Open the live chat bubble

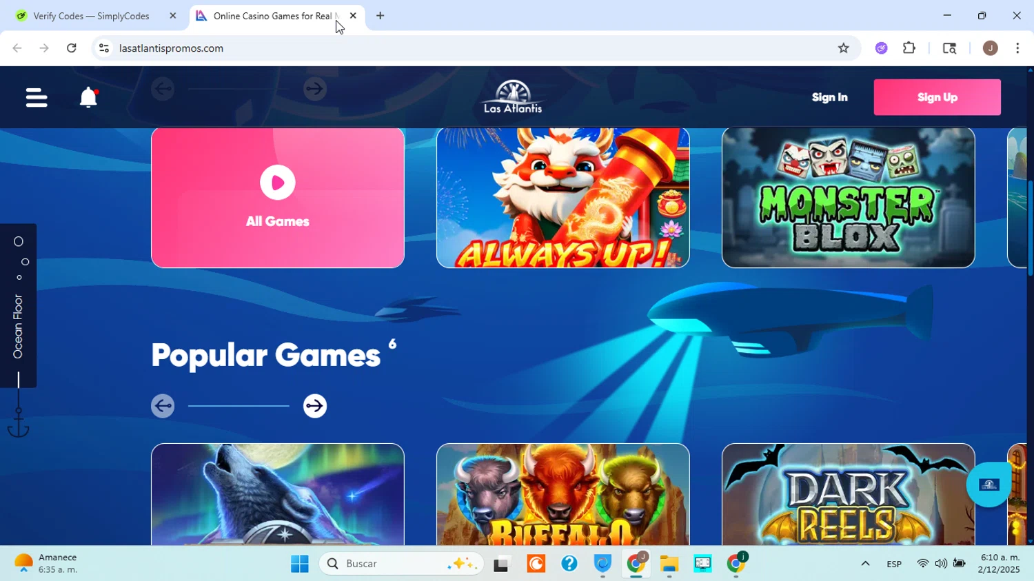tap(989, 485)
